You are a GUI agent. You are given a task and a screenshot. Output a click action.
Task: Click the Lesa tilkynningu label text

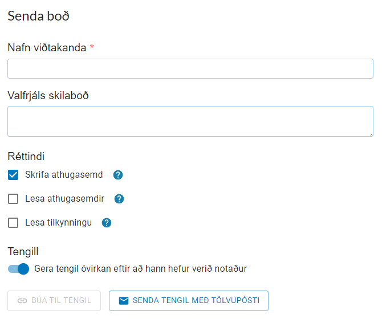pyautogui.click(x=58, y=223)
